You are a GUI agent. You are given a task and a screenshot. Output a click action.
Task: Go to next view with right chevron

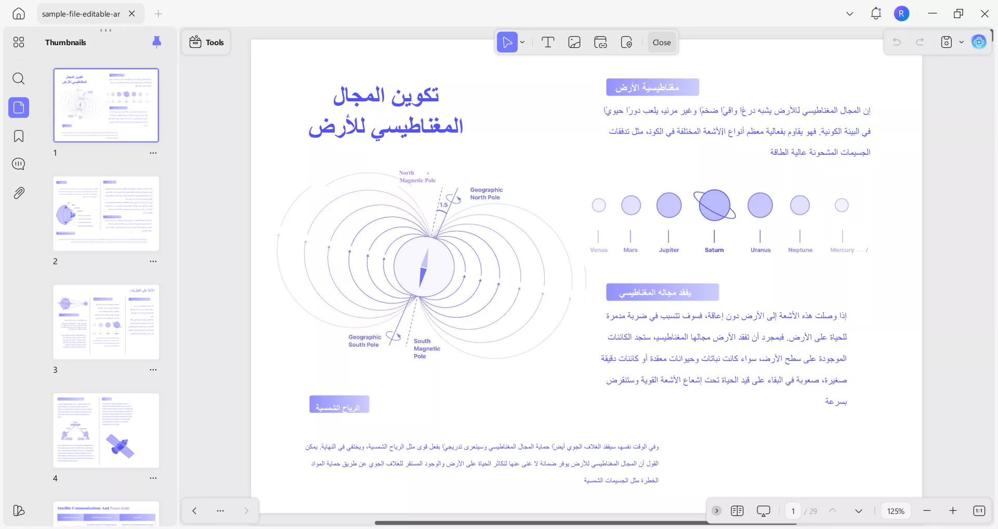(246, 511)
